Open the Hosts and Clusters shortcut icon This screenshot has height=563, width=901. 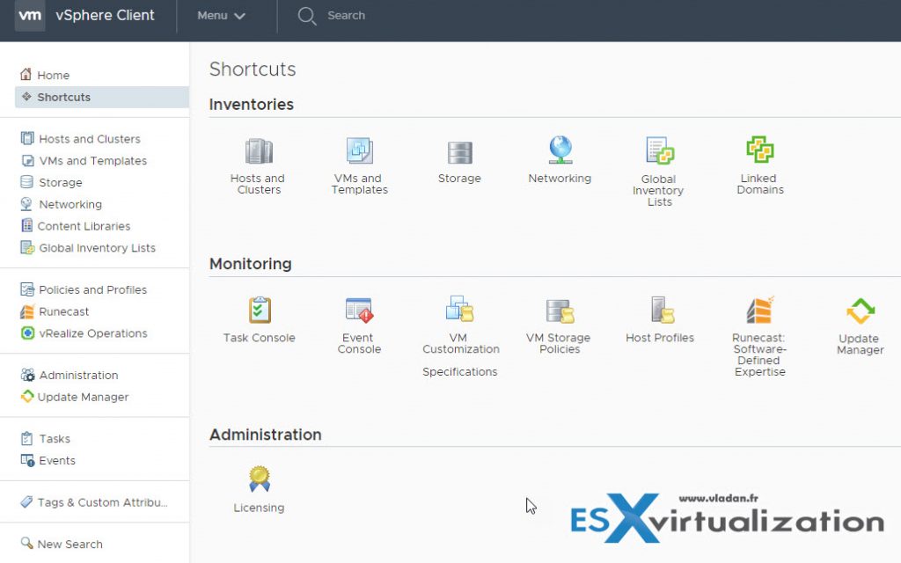tap(258, 151)
